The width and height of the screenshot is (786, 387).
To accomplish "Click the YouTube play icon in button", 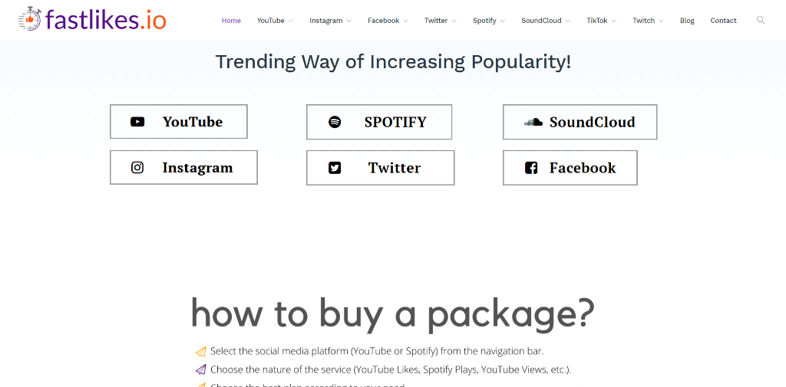I will (x=137, y=122).
